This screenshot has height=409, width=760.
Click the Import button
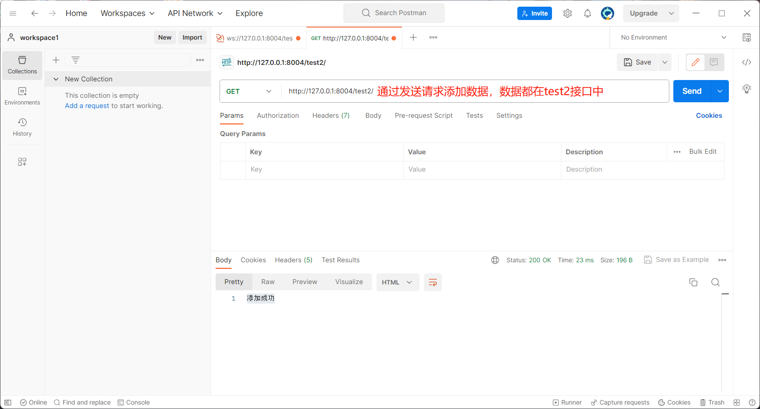(x=192, y=37)
